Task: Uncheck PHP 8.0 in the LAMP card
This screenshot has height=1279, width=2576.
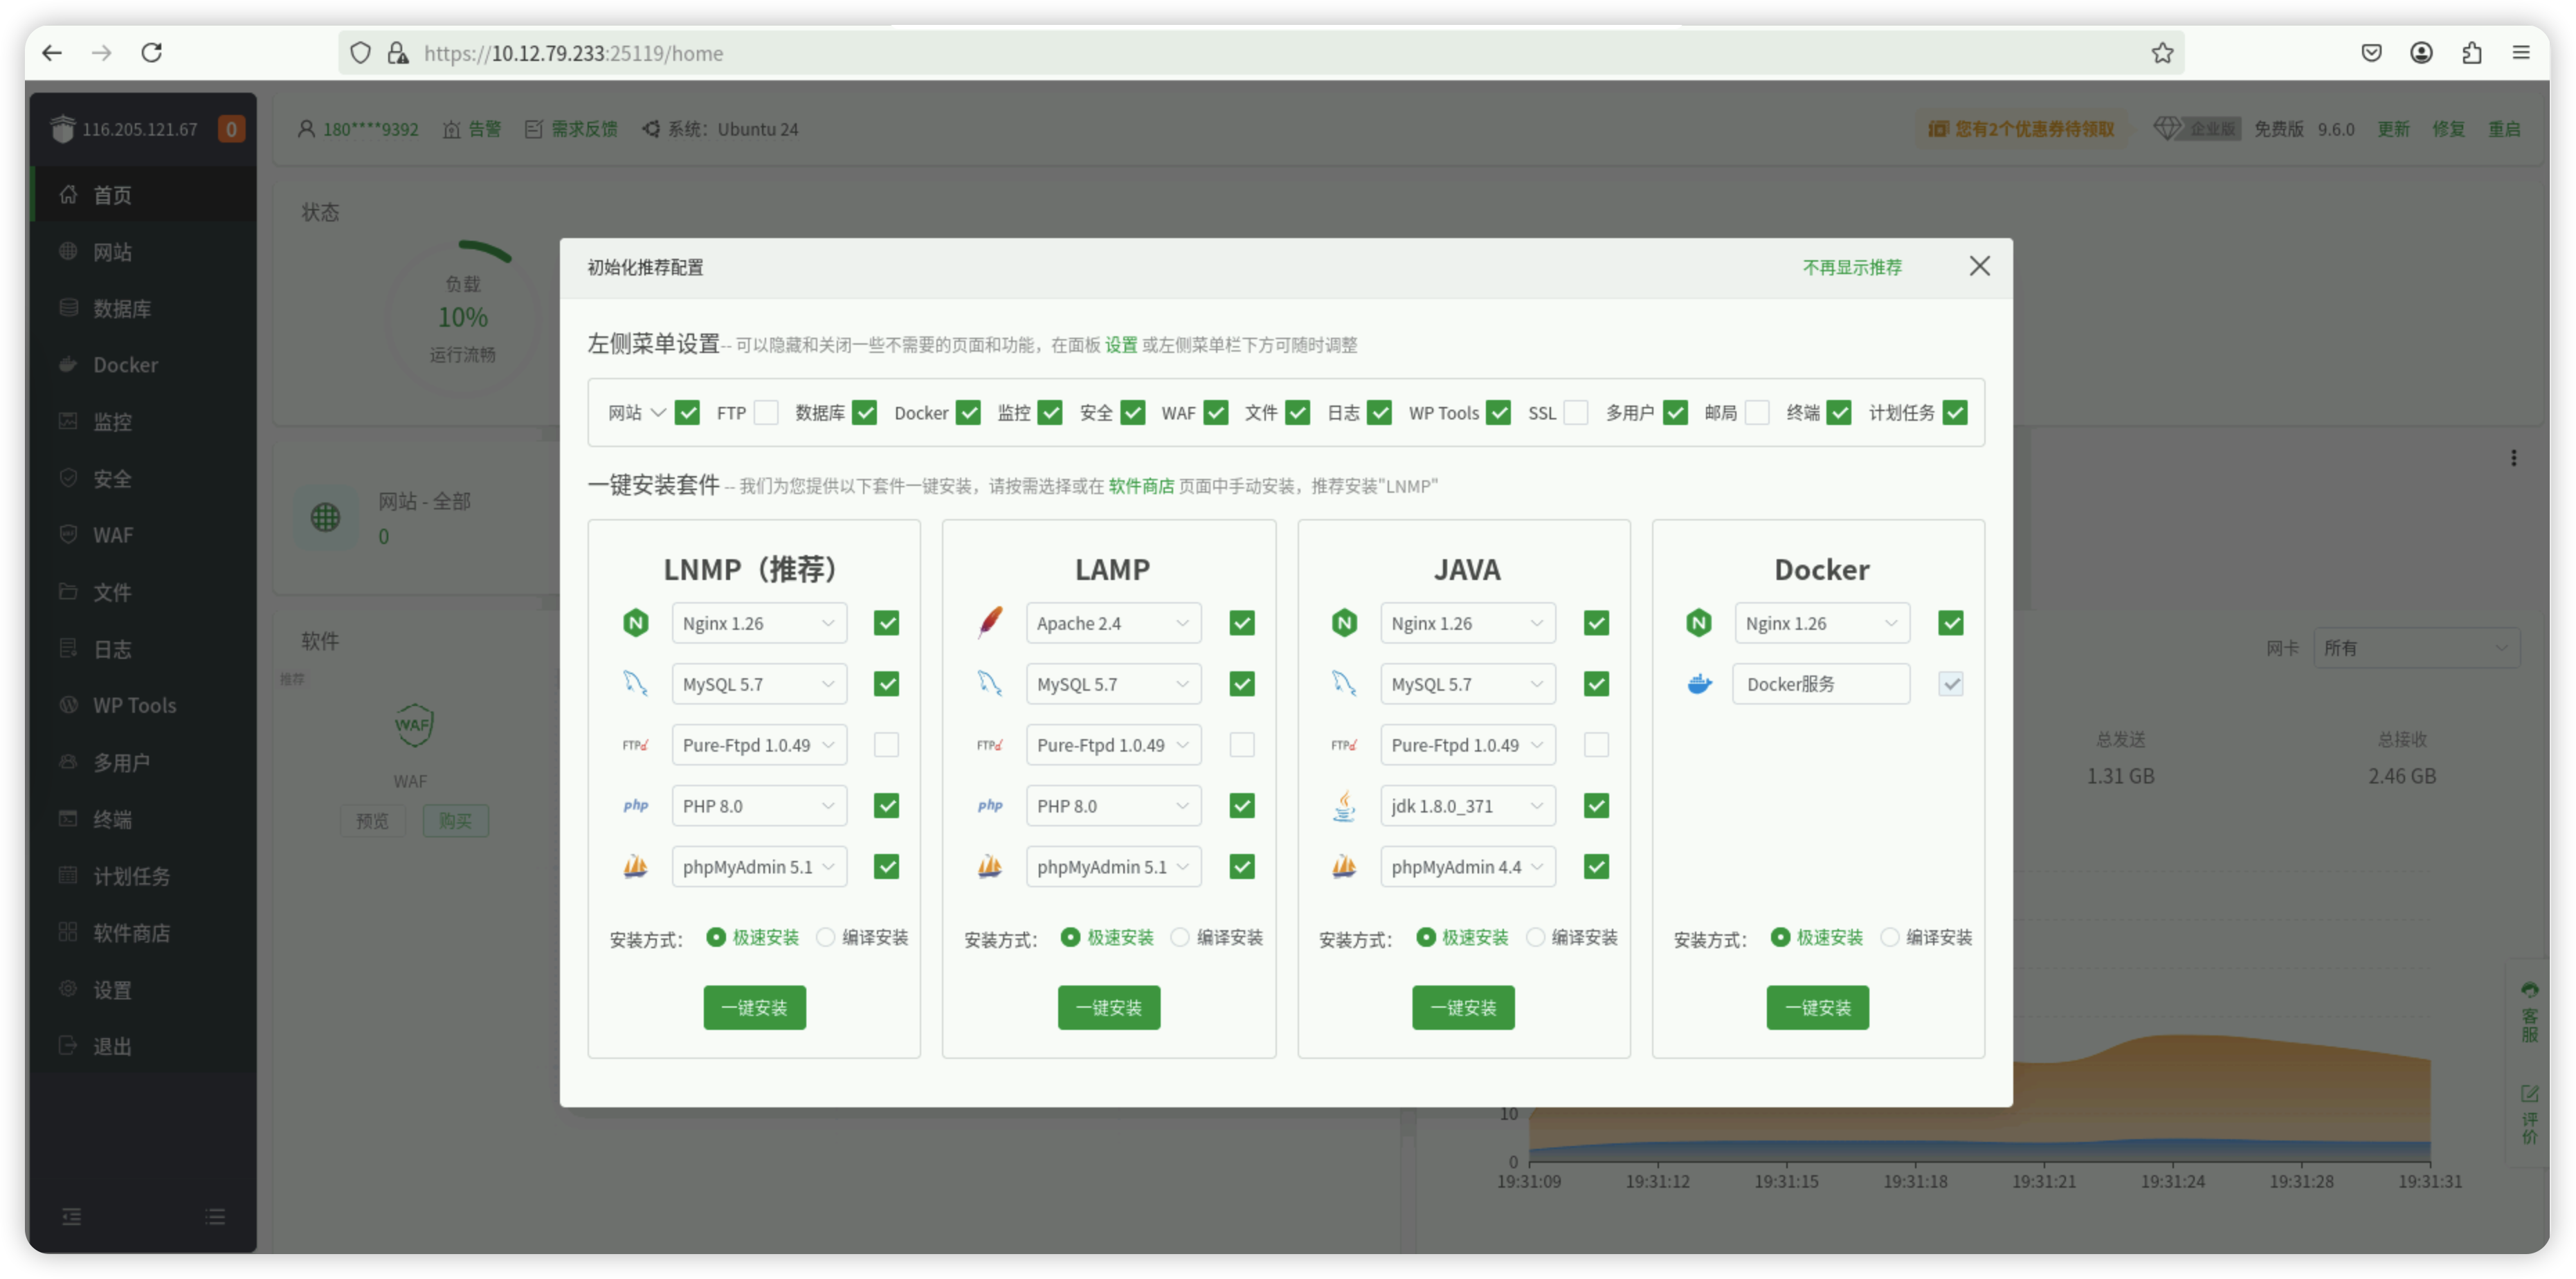Action: point(1241,806)
